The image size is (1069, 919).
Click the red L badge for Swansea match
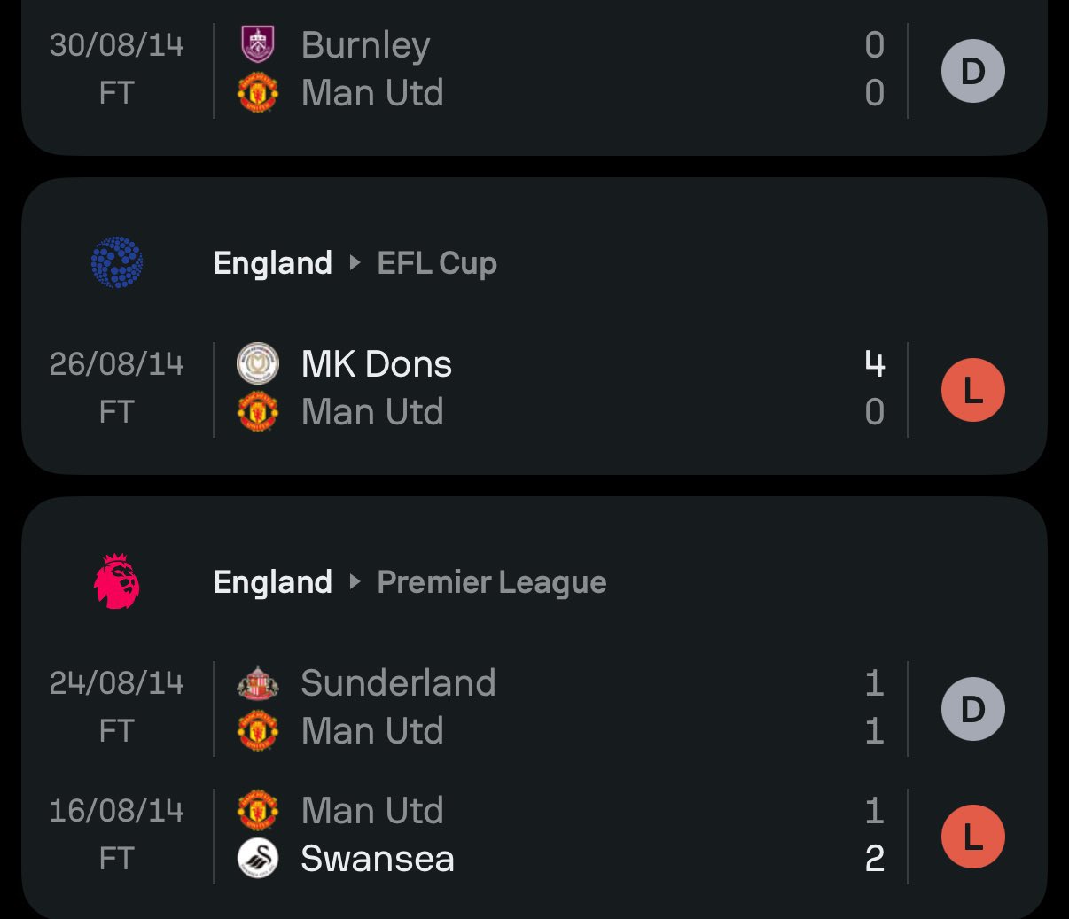(x=972, y=837)
